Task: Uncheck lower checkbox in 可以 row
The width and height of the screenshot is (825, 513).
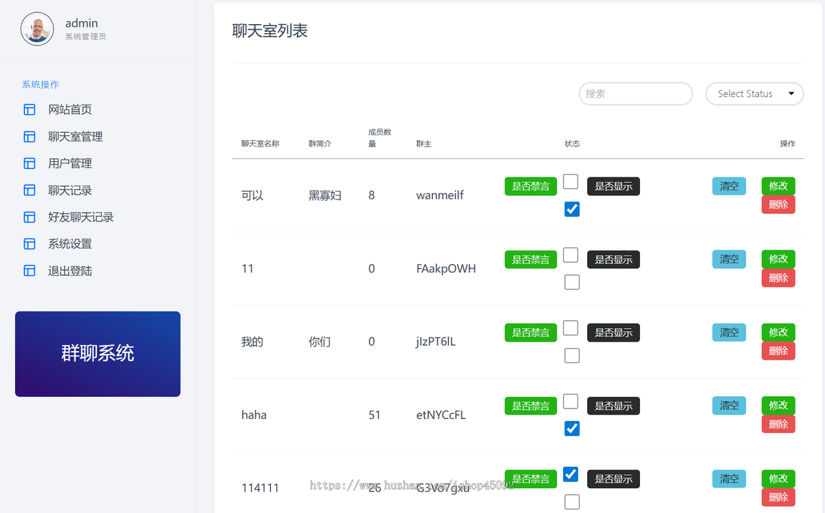Action: [572, 209]
